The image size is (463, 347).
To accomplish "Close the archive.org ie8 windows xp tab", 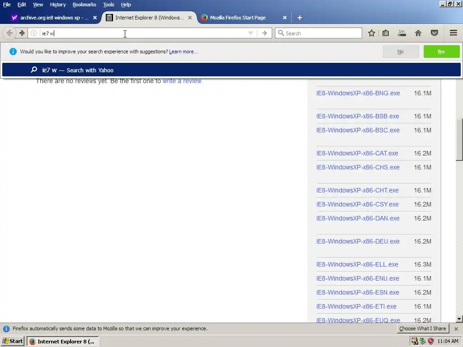I will 95,18.
